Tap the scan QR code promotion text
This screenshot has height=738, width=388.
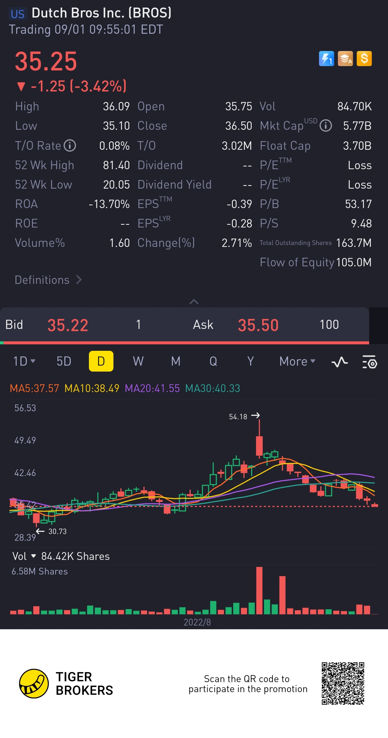click(x=248, y=684)
